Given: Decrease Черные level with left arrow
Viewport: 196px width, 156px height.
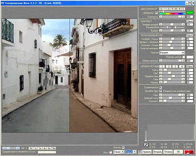Looking at the screenshot, I should pyautogui.click(x=161, y=82).
